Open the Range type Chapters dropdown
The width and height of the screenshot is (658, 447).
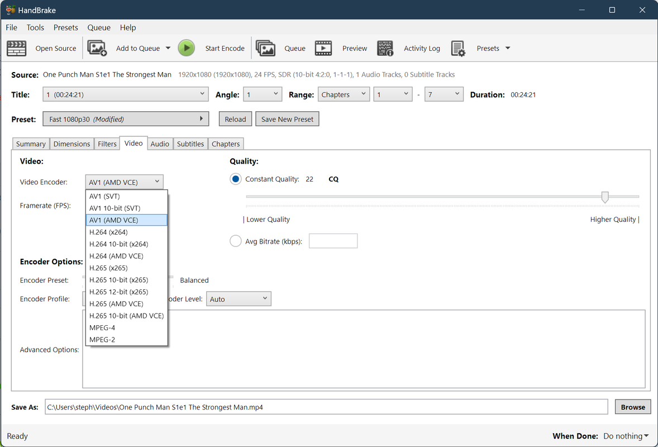tap(344, 94)
